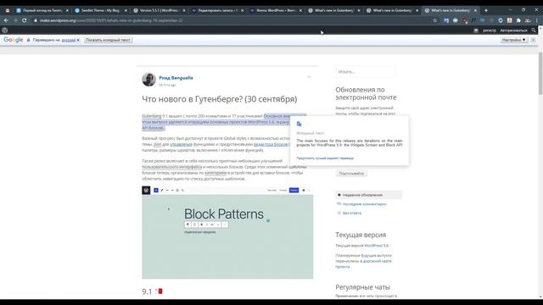Click the 'регистр' link in admin bar
The width and height of the screenshot is (543, 305).
coord(490,30)
